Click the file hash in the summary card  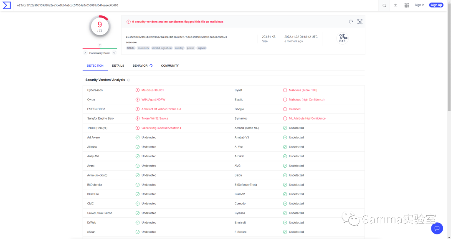tap(176, 37)
